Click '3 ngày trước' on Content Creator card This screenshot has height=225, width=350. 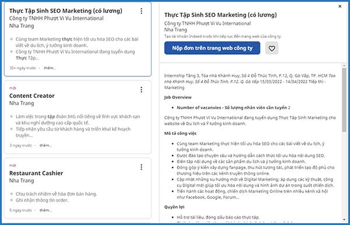point(20,145)
